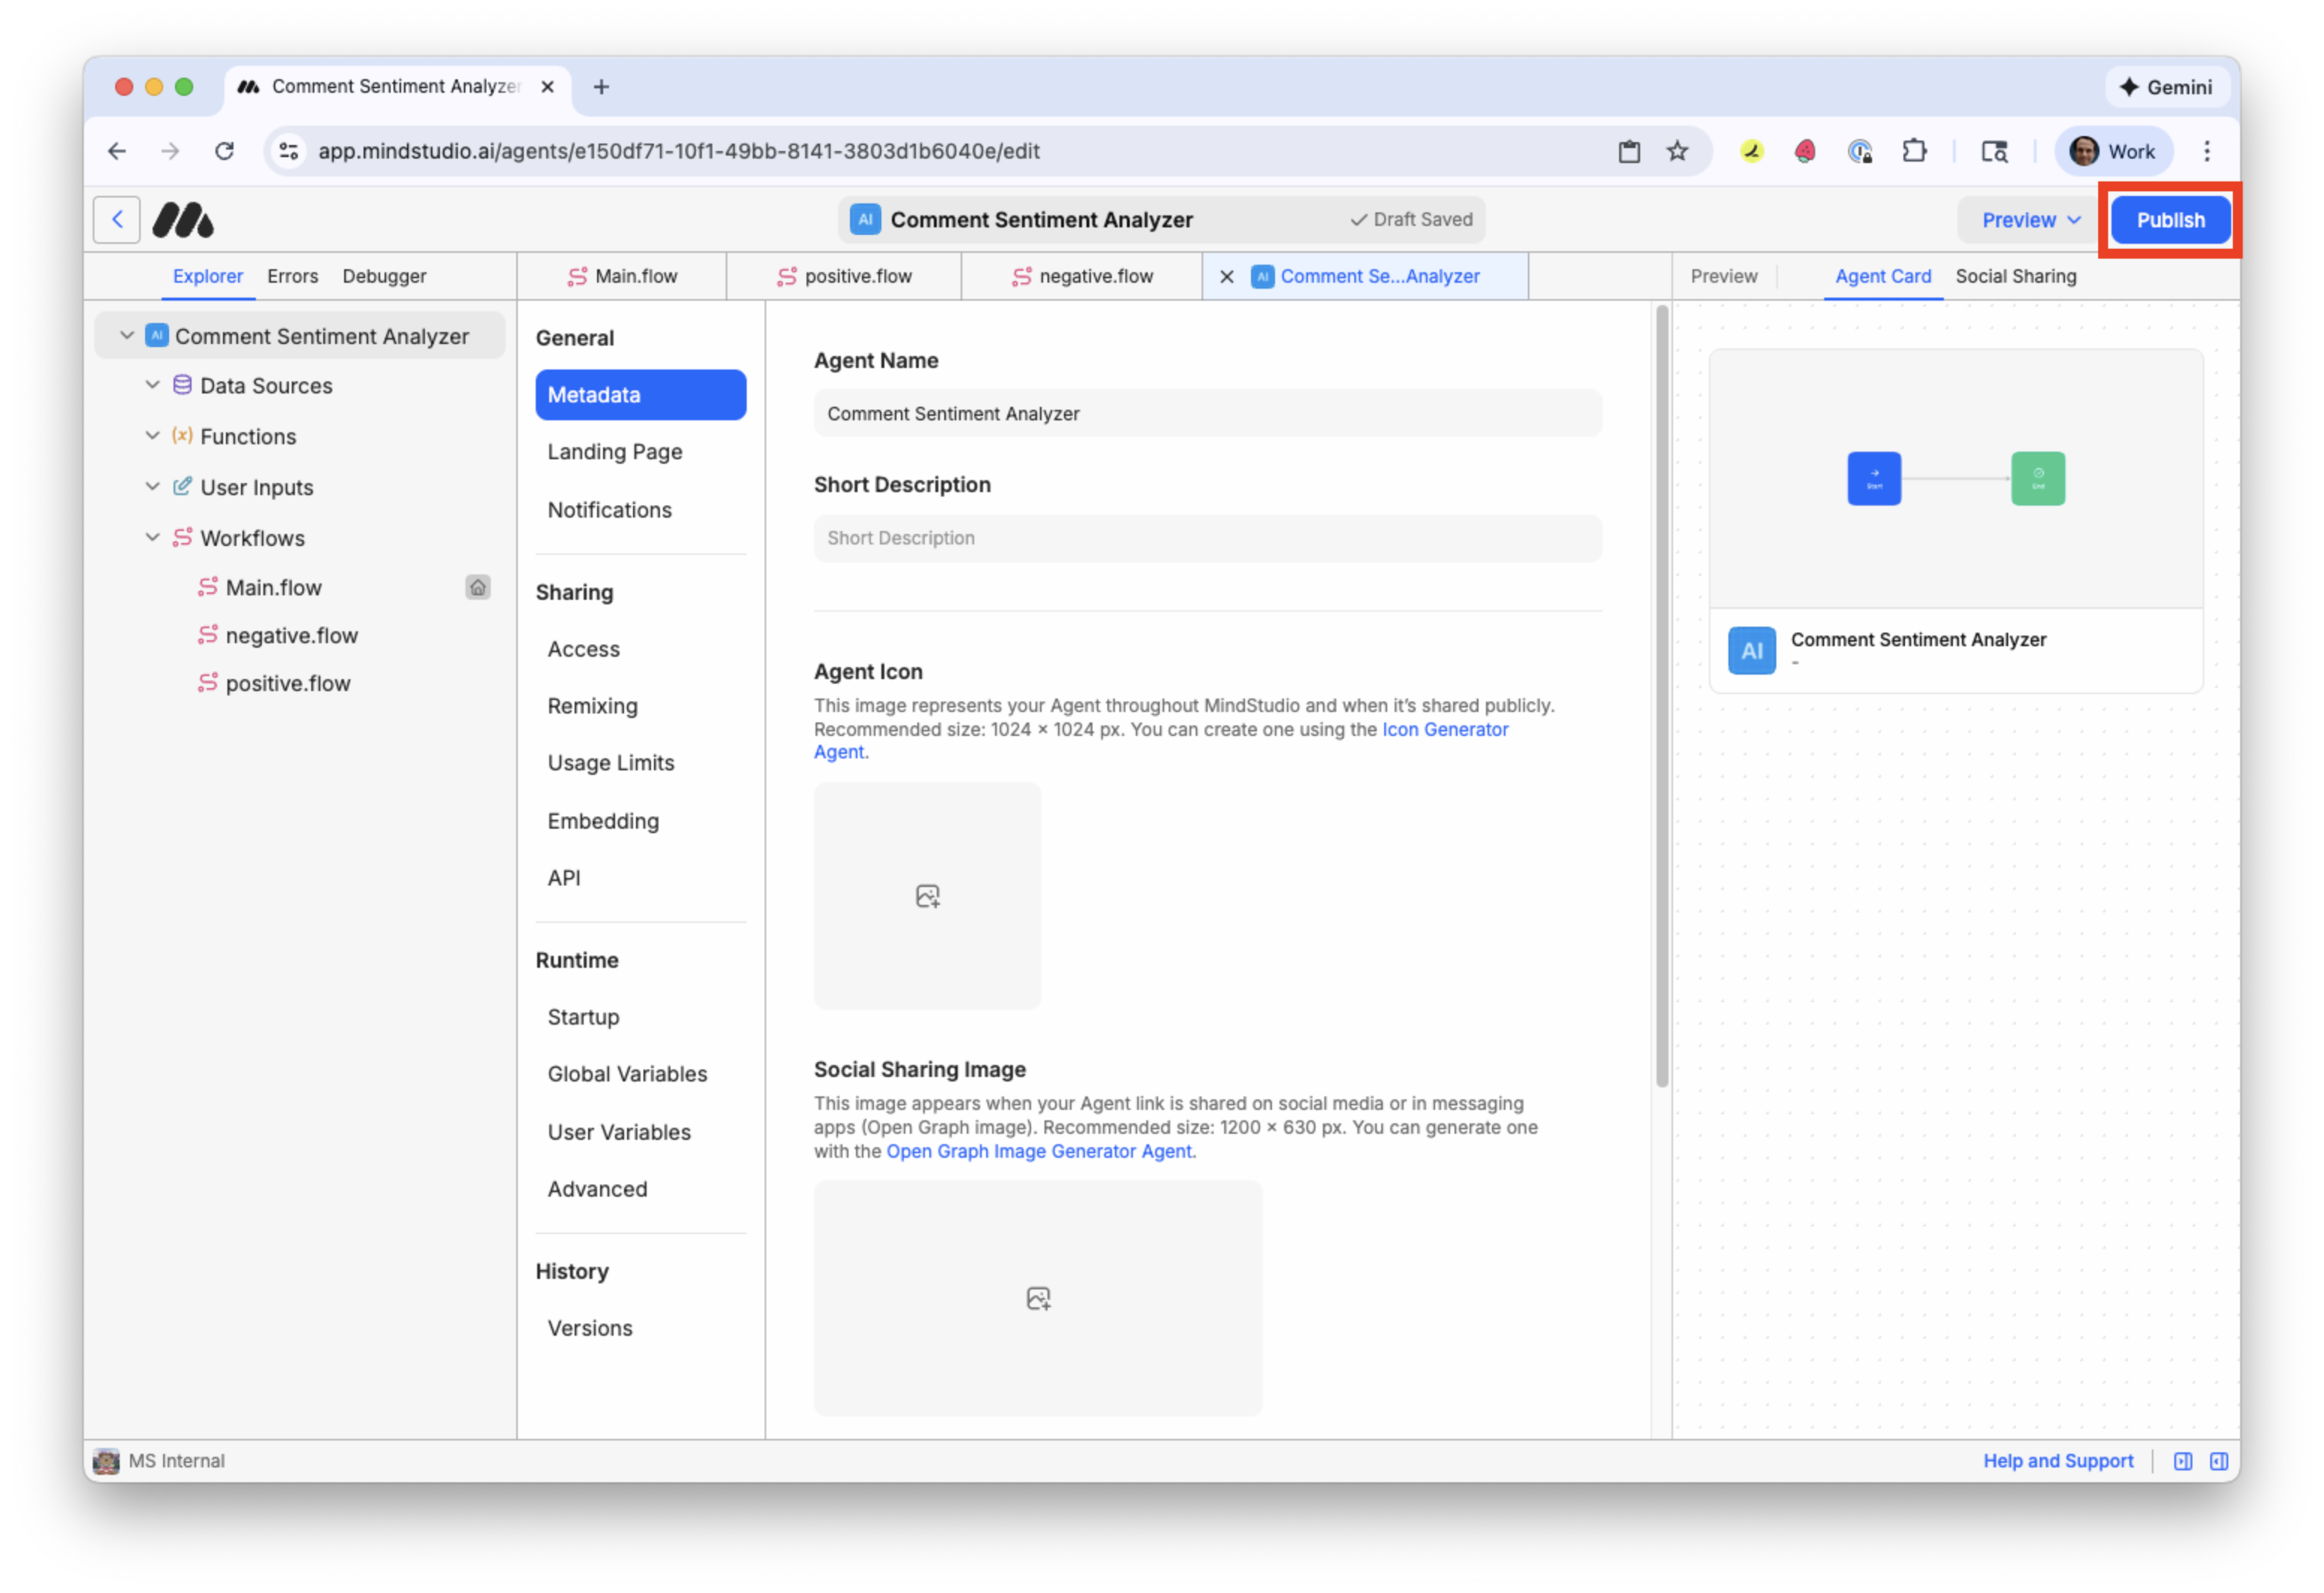Viewport: 2324px width, 1593px height.
Task: Collapse the Data Sources tree item
Action: [x=152, y=384]
